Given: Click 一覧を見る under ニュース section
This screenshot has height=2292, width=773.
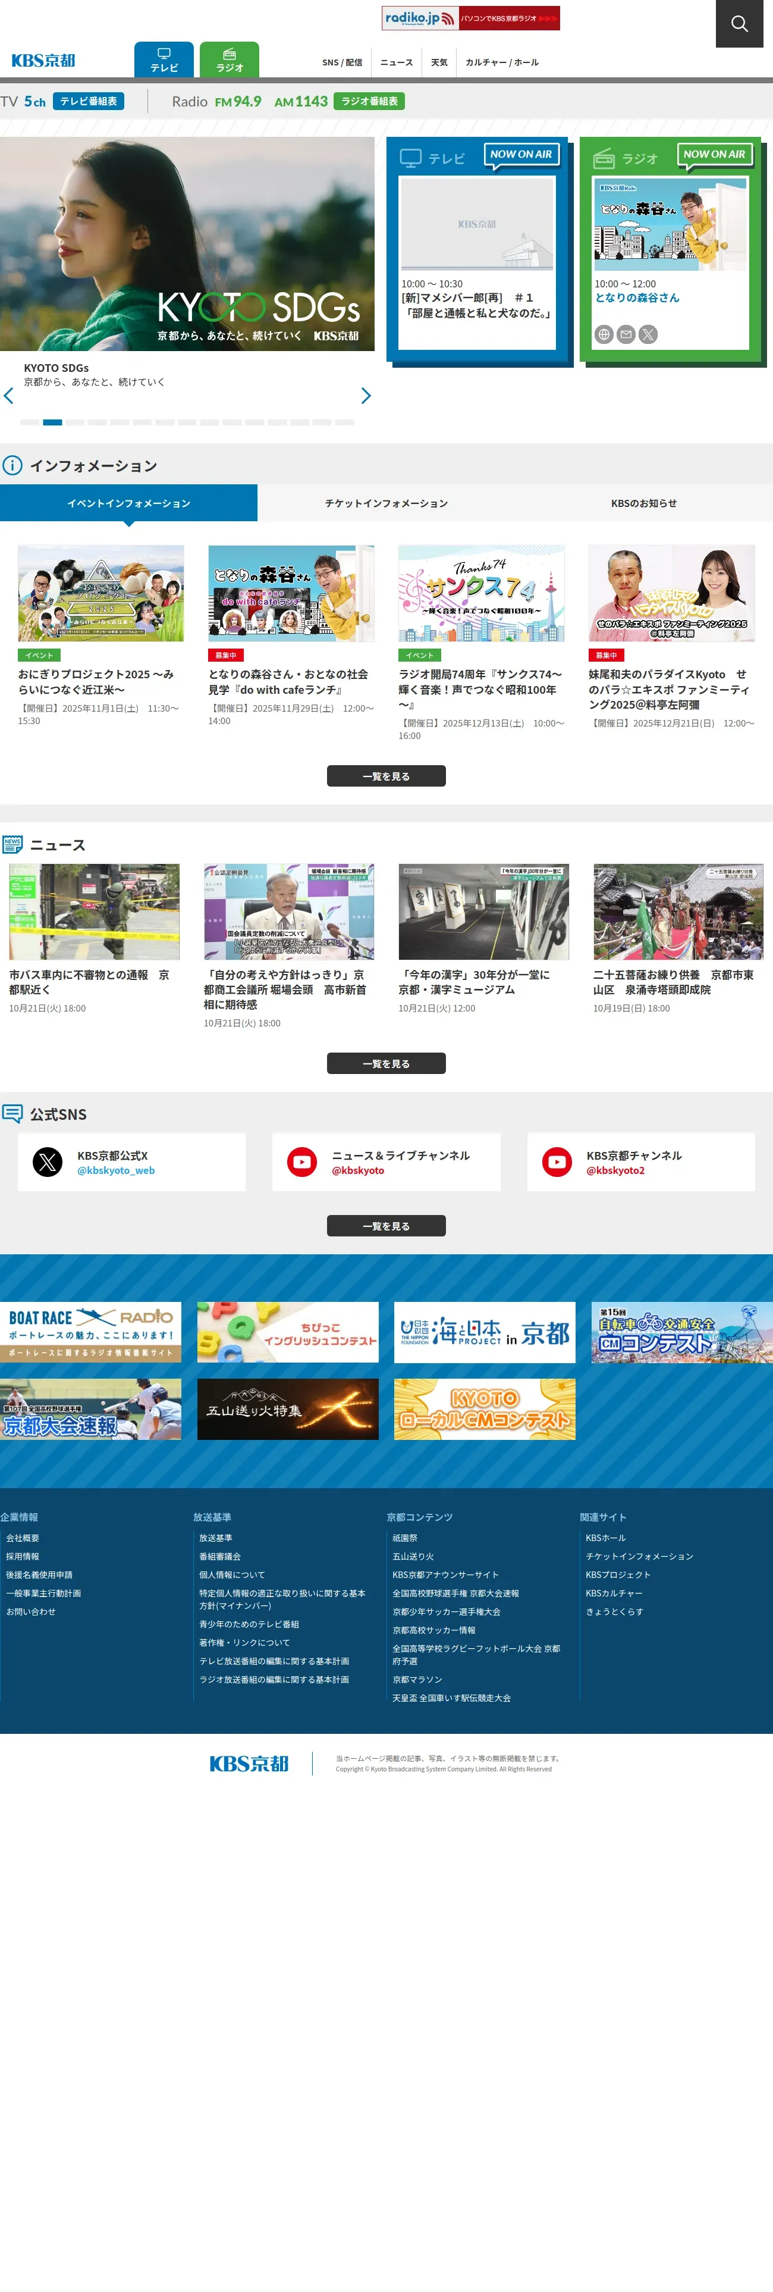Looking at the screenshot, I should tap(386, 1063).
